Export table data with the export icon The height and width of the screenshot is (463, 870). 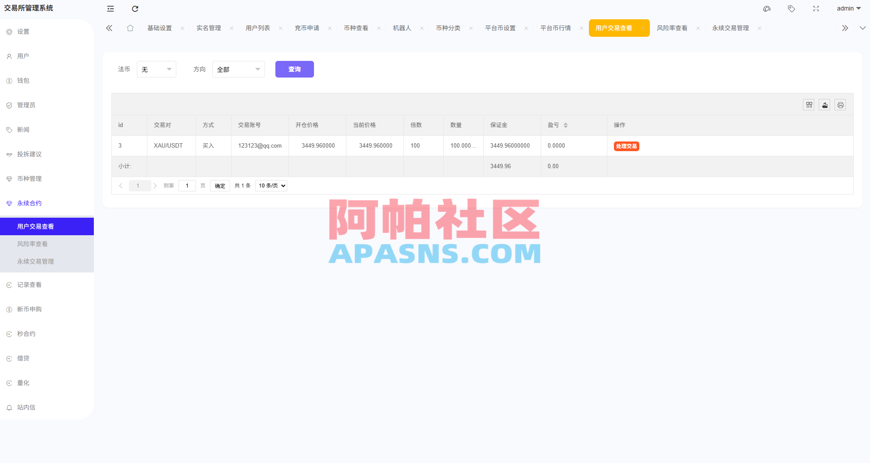click(x=824, y=105)
